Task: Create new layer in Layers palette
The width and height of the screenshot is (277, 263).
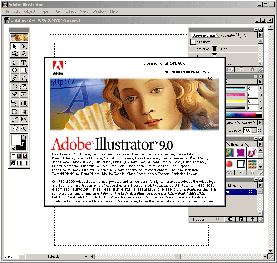Action: point(241,219)
